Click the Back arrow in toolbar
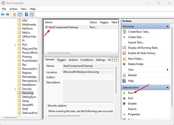This screenshot has width=174, height=125. [x=3, y=14]
